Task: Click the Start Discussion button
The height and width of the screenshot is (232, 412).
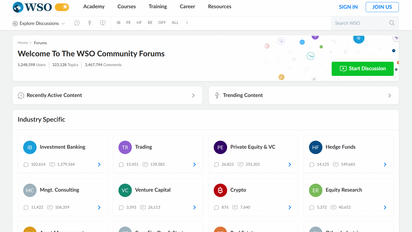Action: pyautogui.click(x=363, y=69)
